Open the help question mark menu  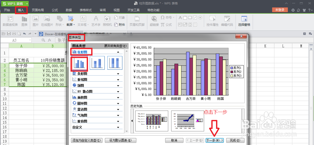click(310, 10)
